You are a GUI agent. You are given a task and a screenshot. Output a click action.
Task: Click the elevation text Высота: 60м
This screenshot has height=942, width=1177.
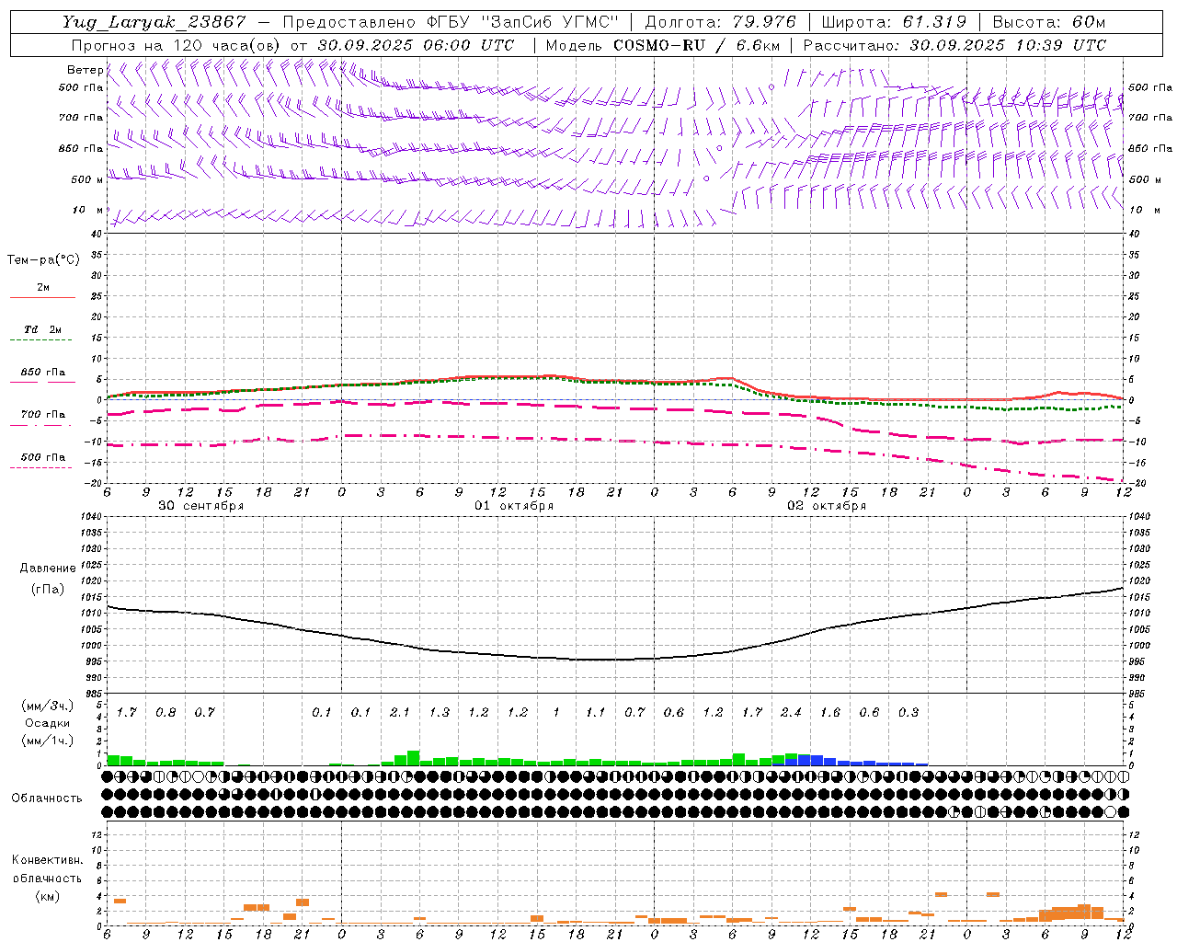tap(1049, 22)
